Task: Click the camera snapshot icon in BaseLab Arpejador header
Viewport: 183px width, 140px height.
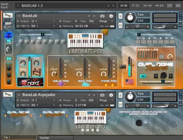Action: pyautogui.click(x=102, y=95)
